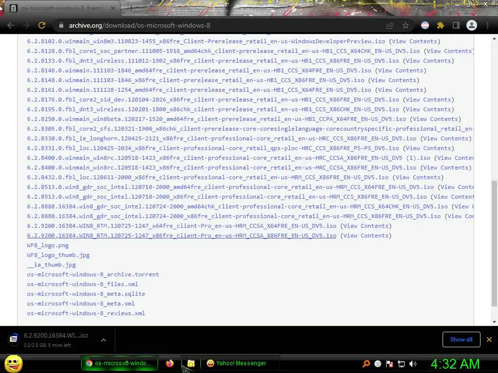This screenshot has width=498, height=373.
Task: Download 6.2.8400.0 winmain_win8rc DV5 (1).iso
Action: [229, 158]
